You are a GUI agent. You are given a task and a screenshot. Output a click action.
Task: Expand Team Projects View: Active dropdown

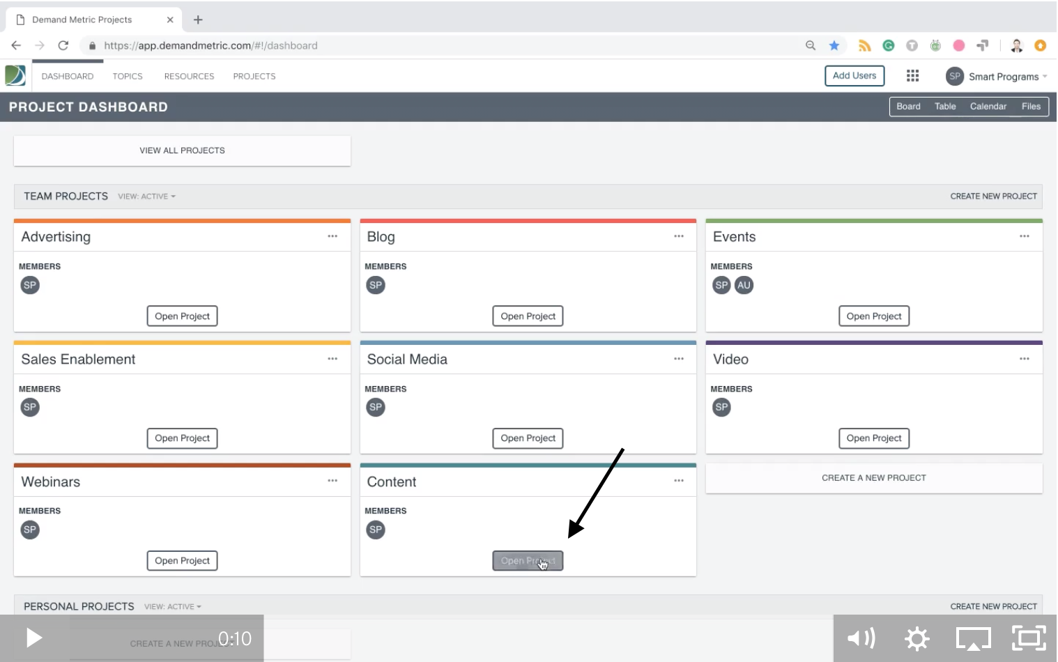click(147, 197)
